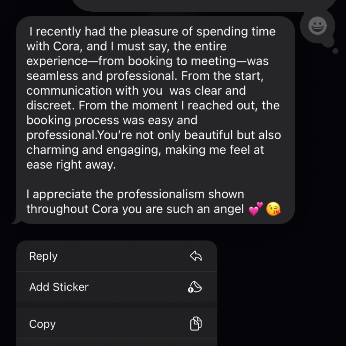Click the Add Sticker peel icon
The width and height of the screenshot is (346, 346).
195,287
